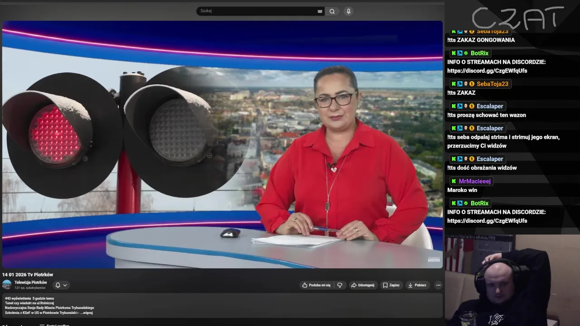Click the Szukaj search input field
The image size is (580, 326).
tap(261, 11)
